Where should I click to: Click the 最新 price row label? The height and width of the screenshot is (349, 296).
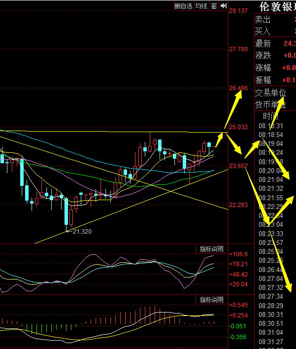263,43
